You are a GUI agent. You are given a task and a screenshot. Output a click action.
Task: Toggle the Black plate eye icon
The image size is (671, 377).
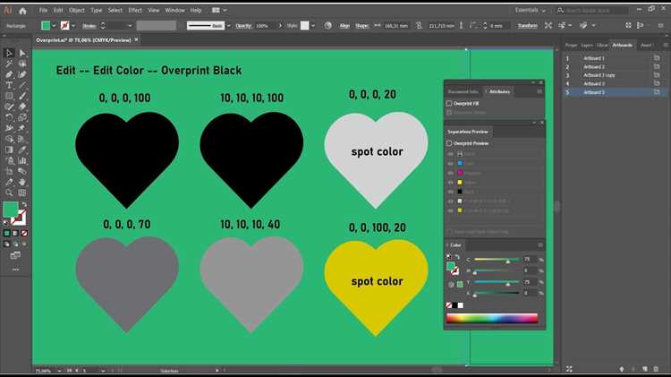coord(451,192)
